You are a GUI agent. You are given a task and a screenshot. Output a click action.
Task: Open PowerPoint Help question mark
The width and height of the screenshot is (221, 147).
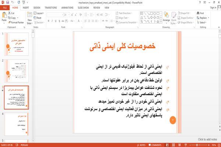pos(200,3)
